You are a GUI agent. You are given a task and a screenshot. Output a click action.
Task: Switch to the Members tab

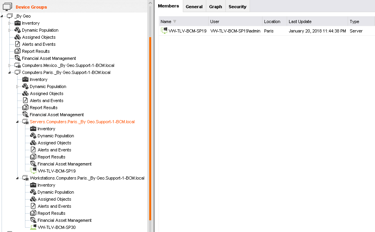168,6
